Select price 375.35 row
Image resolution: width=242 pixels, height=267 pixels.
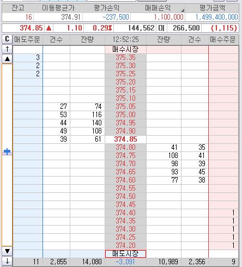coord(125,57)
